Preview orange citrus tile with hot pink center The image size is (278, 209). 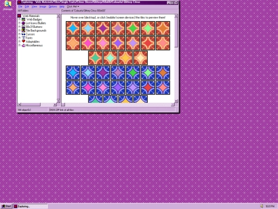[88, 43]
